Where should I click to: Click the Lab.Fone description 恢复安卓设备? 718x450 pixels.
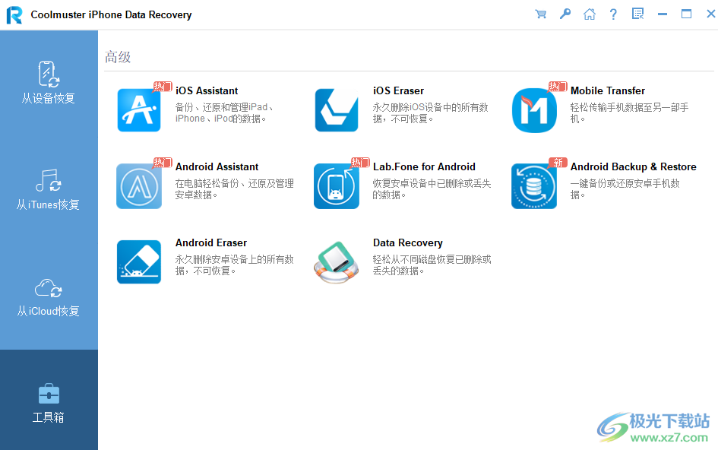pos(432,189)
